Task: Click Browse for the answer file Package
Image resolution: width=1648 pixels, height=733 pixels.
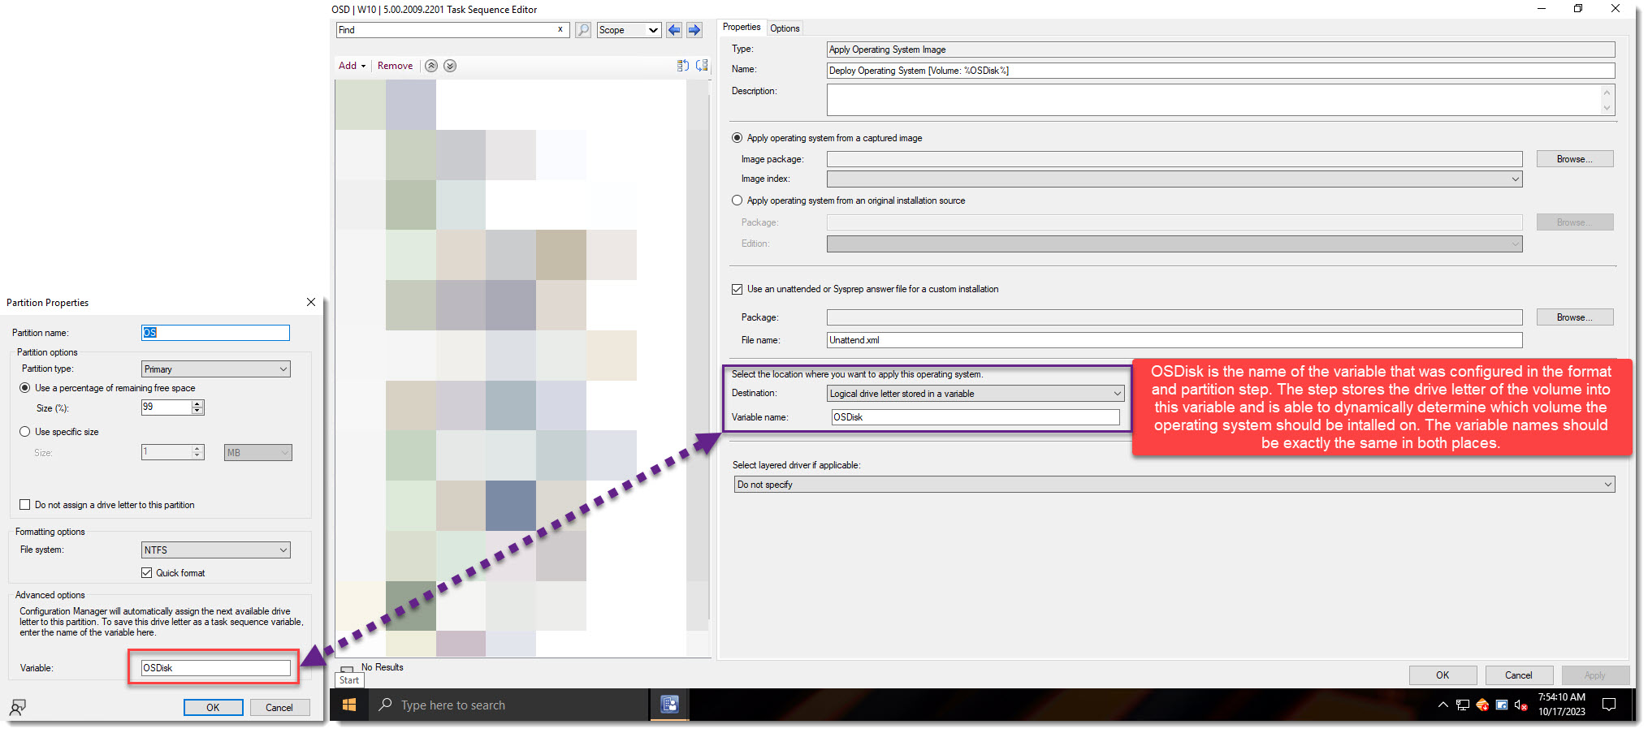Action: [1574, 317]
